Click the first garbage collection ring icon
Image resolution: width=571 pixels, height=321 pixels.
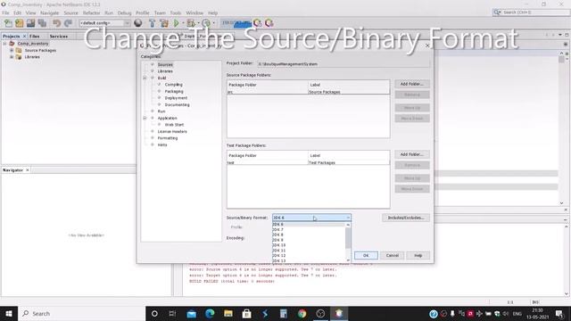point(258,23)
